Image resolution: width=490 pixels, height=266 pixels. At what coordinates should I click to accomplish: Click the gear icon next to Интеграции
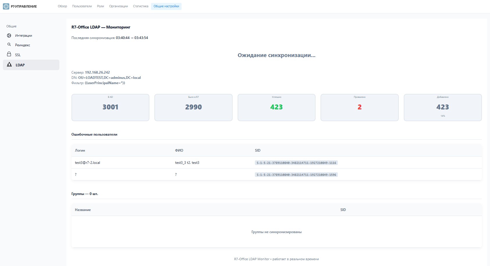coord(9,35)
